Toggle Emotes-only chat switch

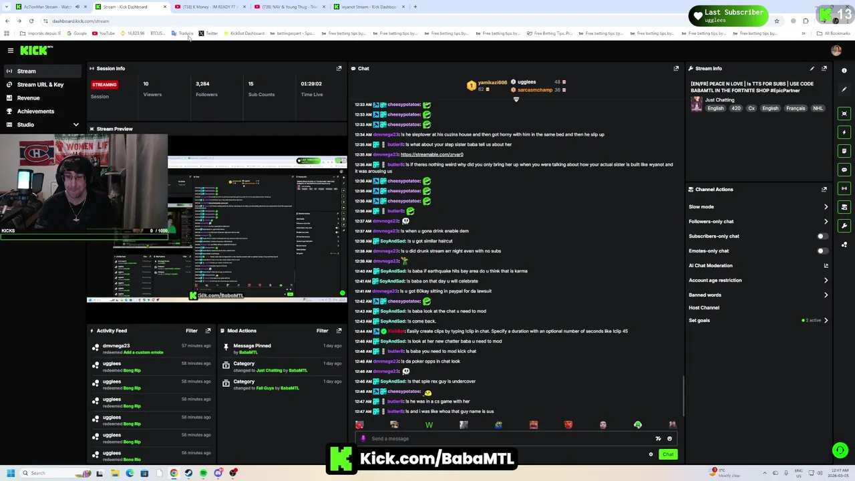pyautogui.click(x=822, y=251)
